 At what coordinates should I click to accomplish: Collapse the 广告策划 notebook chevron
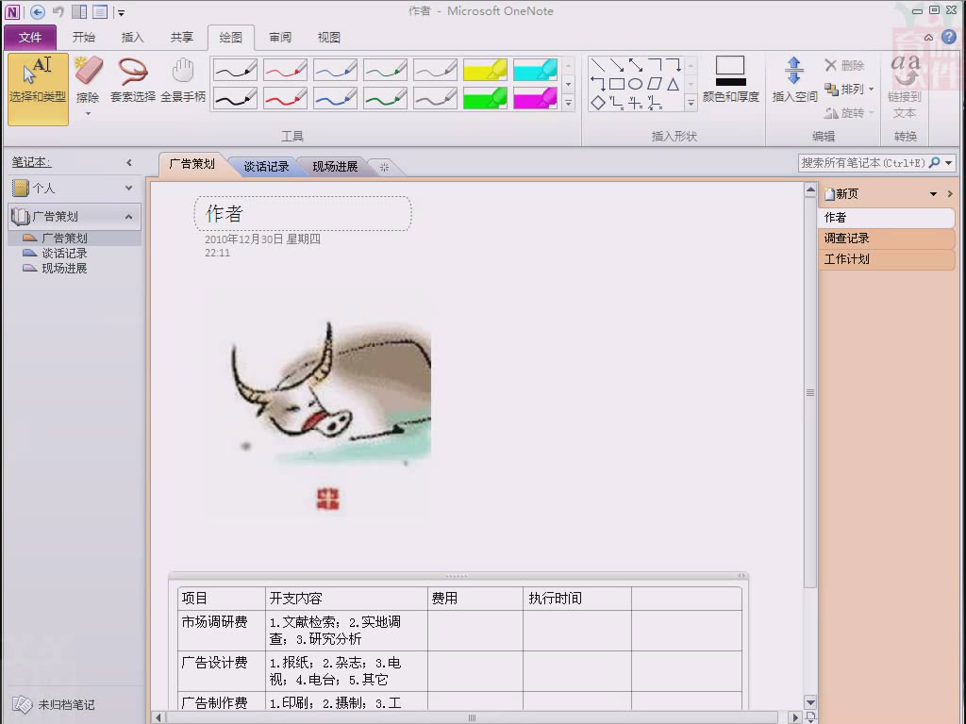coord(128,216)
